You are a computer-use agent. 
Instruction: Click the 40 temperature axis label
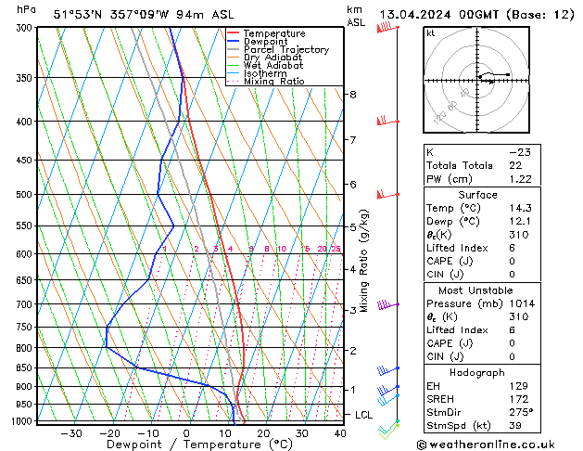(x=340, y=433)
